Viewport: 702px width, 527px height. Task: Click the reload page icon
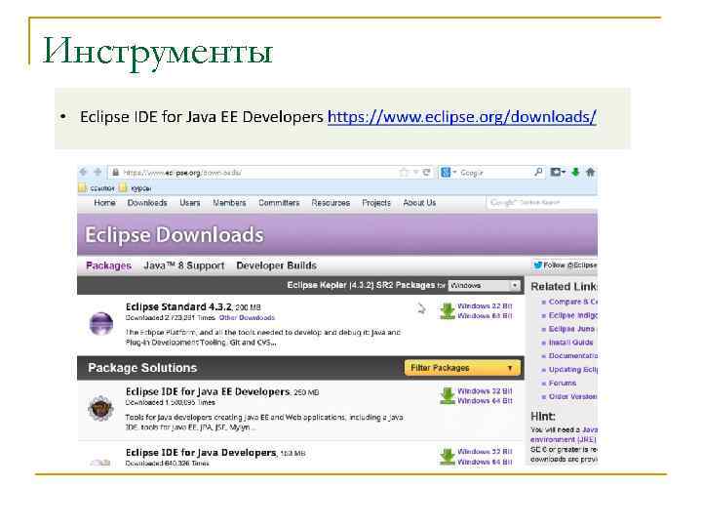coord(427,172)
